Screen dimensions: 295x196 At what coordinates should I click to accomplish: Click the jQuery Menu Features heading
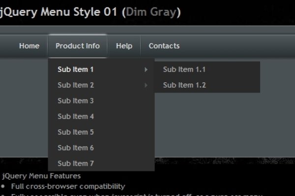(x=42, y=176)
